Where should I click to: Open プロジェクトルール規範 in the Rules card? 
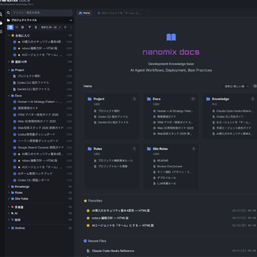[x=113, y=167]
